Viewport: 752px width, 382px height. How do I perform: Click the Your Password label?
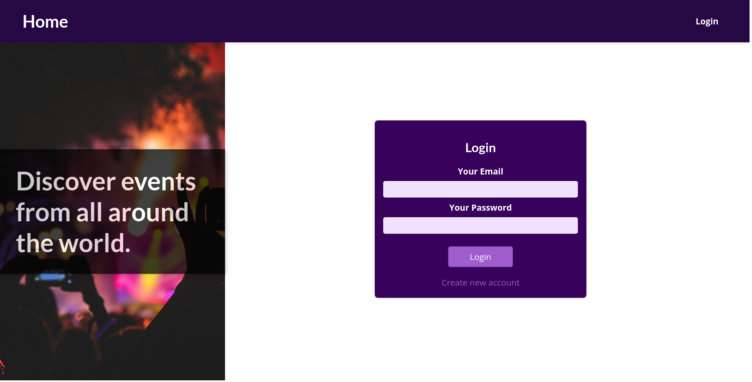[480, 208]
